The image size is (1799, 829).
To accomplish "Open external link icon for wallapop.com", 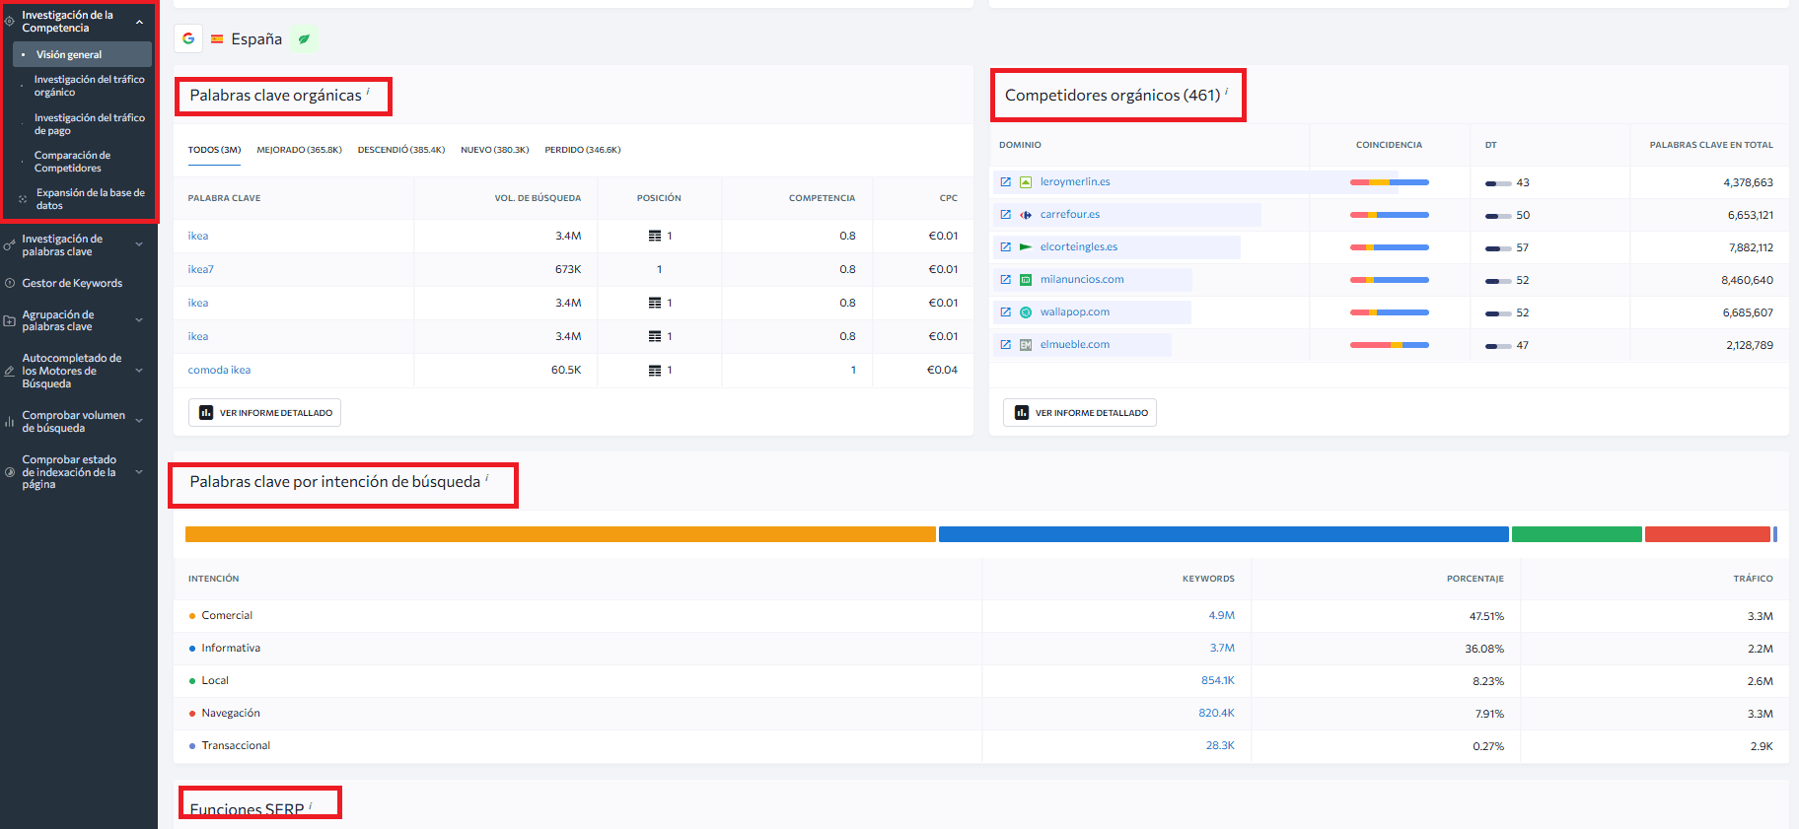I will click(1005, 312).
